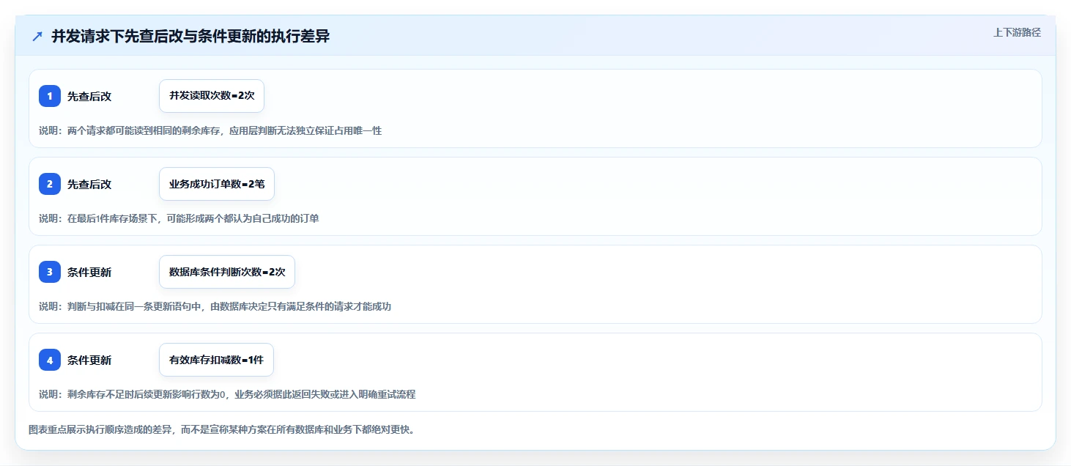This screenshot has height=466, width=1071.
Task: Select step badge number 4
Action: (50, 360)
